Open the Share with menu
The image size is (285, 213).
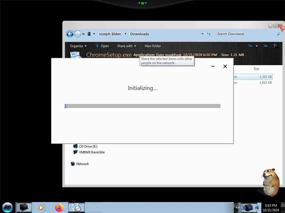(x=127, y=46)
